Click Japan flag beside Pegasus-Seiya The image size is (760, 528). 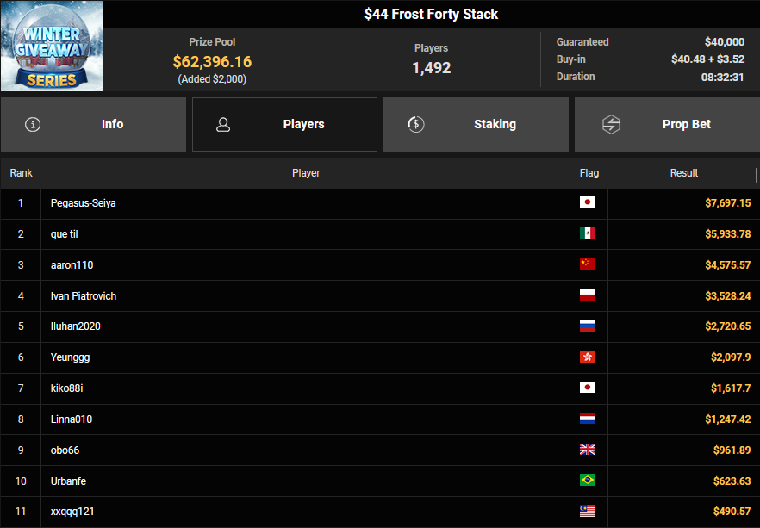(x=588, y=202)
